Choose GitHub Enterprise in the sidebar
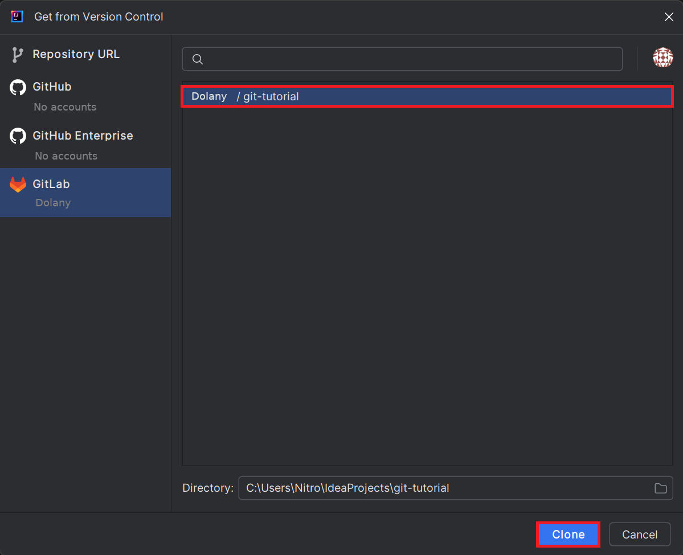Image resolution: width=683 pixels, height=555 pixels. tap(85, 144)
